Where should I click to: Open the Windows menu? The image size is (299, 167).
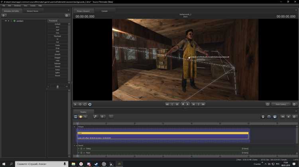click(x=18, y=6)
